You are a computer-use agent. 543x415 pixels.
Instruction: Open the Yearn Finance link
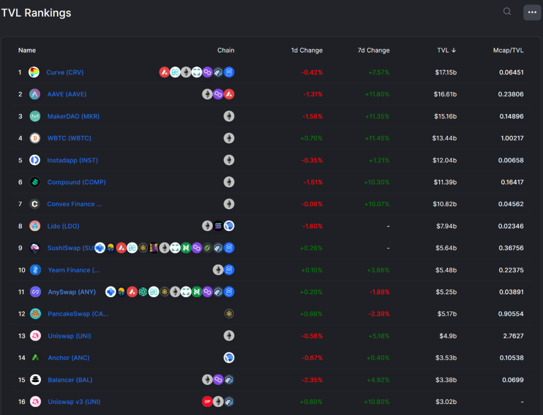pyautogui.click(x=74, y=270)
